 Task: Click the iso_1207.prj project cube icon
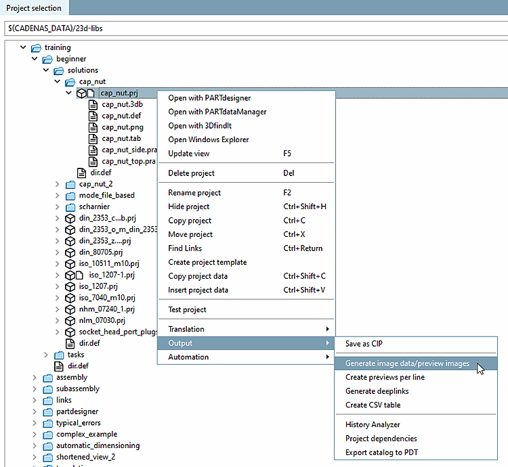(x=70, y=286)
